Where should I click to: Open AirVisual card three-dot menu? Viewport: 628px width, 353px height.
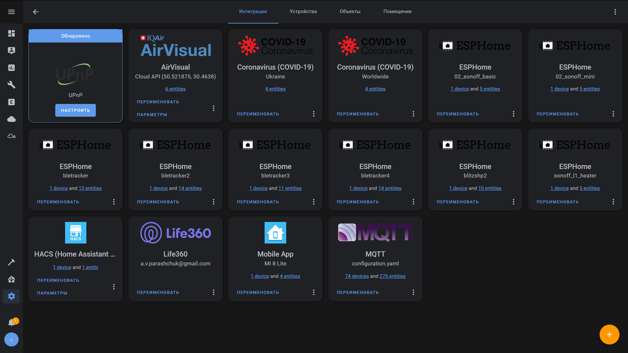tap(214, 108)
